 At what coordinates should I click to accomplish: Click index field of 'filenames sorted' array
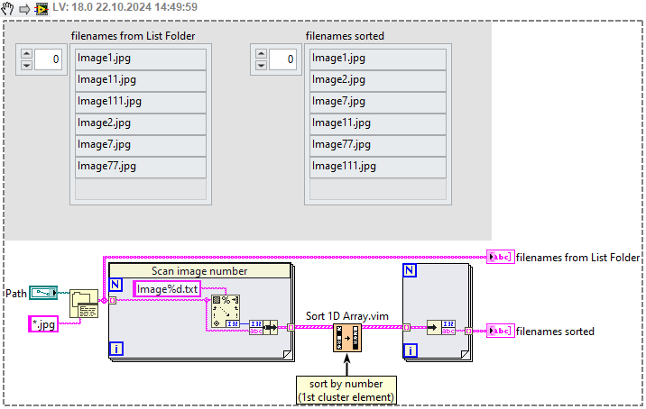[282, 59]
